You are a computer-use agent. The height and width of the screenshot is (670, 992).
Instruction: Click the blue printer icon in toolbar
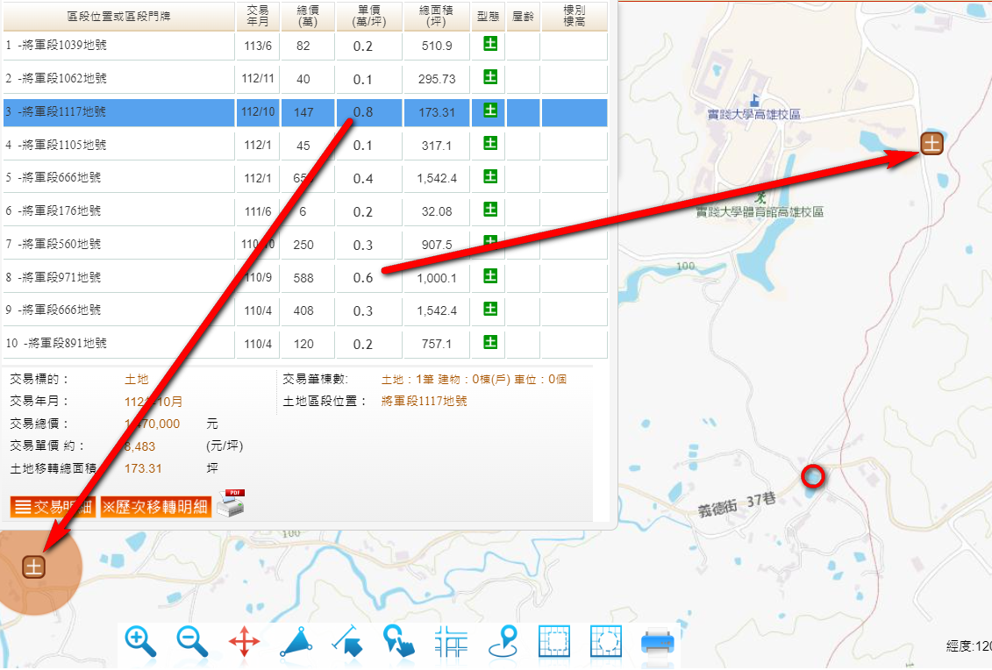[658, 642]
